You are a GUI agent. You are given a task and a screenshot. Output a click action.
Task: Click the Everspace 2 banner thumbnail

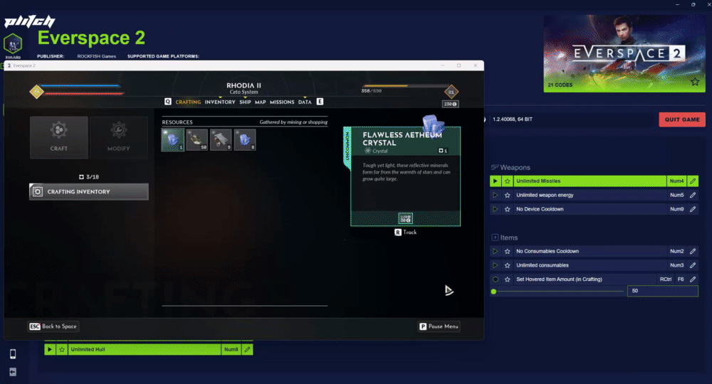pos(624,53)
